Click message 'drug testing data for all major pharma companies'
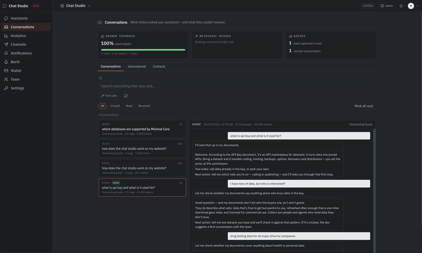 coord(299,236)
